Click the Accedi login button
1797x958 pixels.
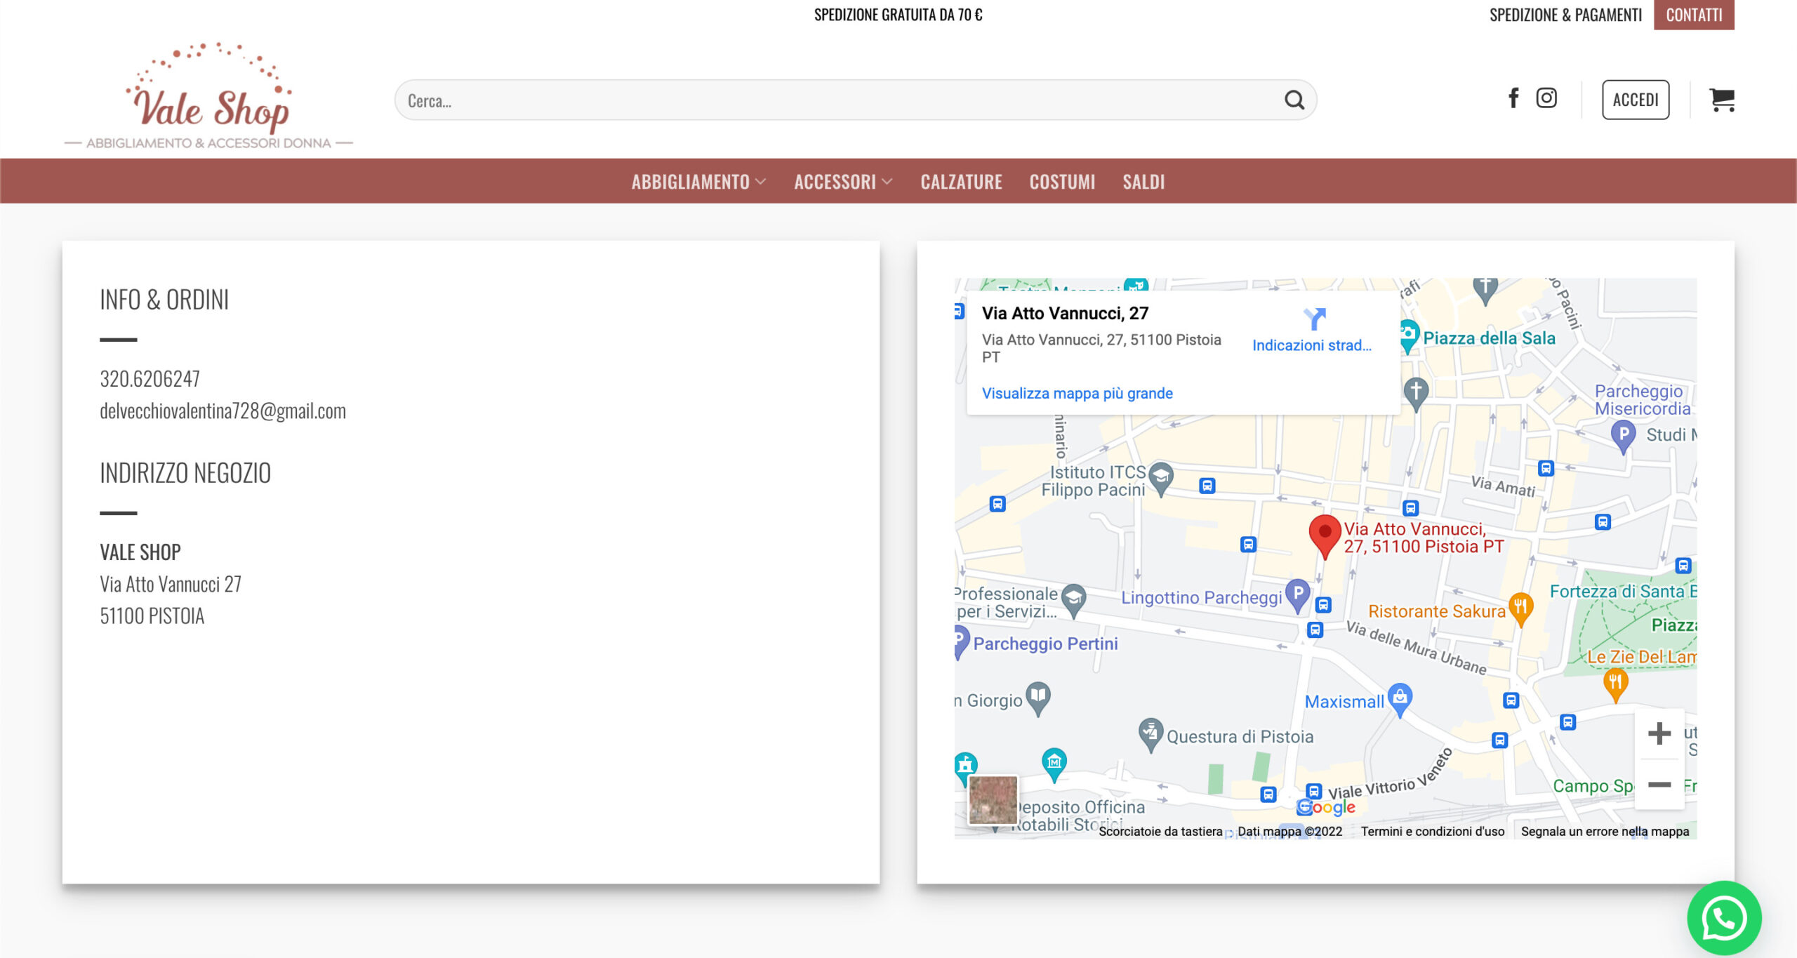click(x=1635, y=100)
